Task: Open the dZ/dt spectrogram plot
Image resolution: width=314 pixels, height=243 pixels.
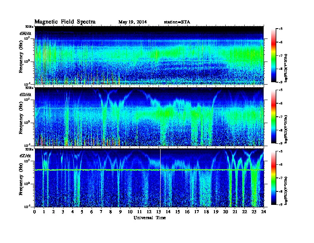Action: click(x=149, y=178)
